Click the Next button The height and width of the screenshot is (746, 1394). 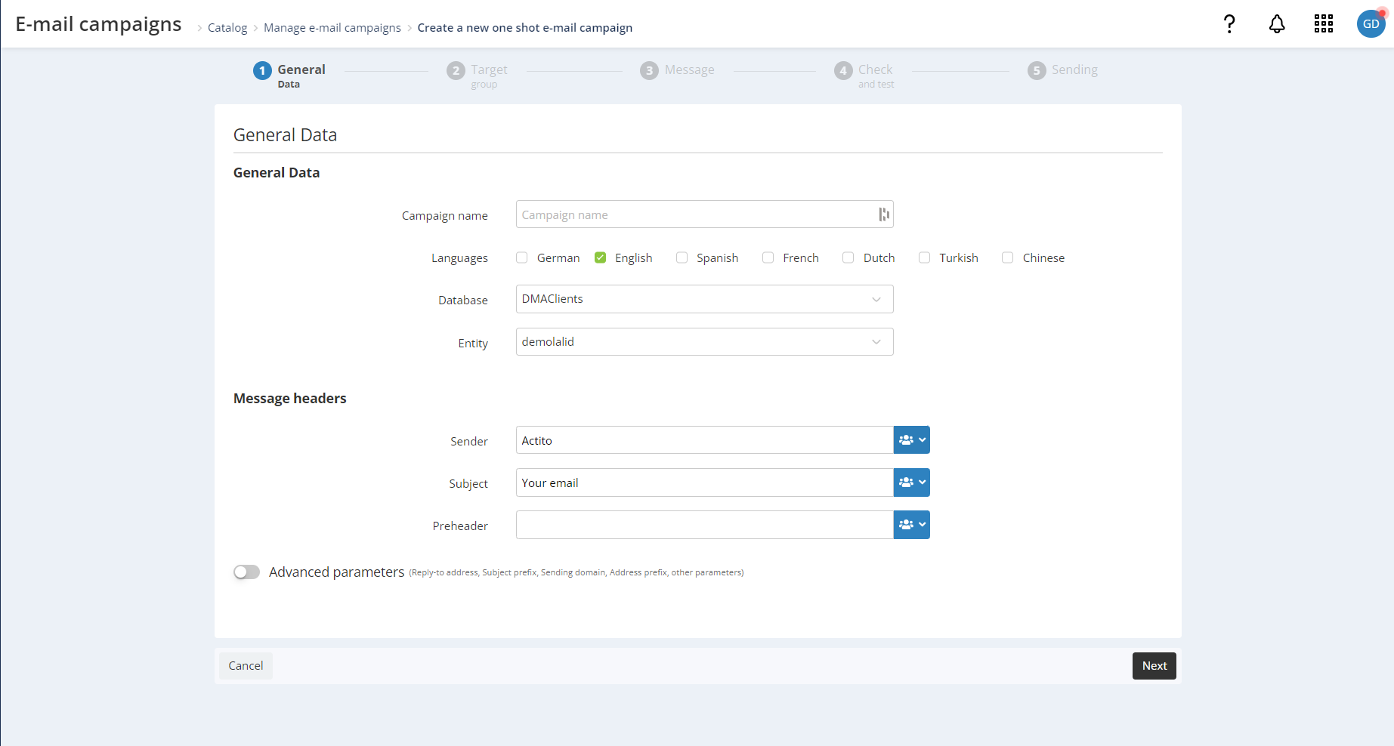pyautogui.click(x=1154, y=666)
